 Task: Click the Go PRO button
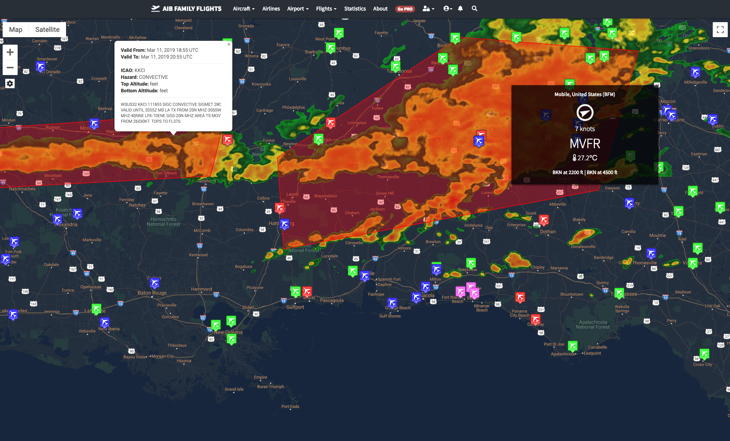click(x=405, y=9)
